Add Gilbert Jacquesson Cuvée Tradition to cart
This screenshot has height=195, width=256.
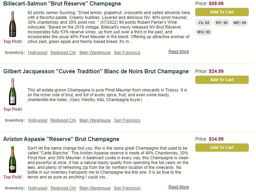point(222,80)
